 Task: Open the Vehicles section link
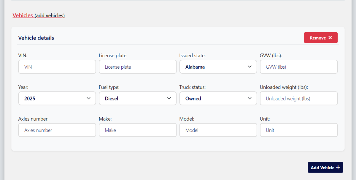coord(23,15)
